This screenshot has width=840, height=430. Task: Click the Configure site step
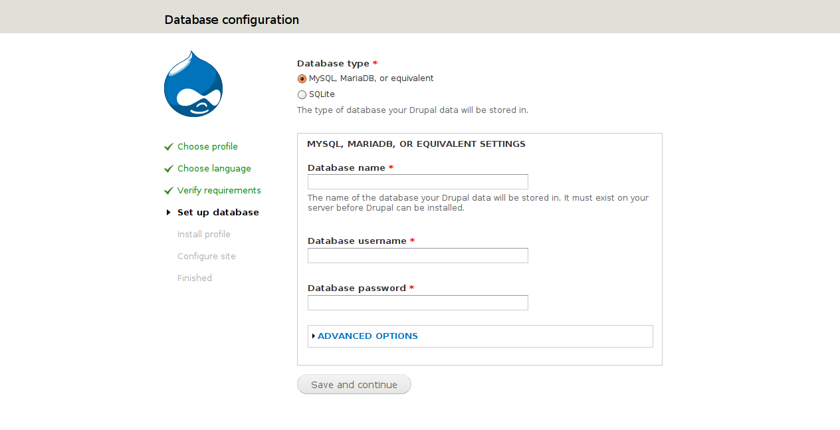(x=207, y=257)
